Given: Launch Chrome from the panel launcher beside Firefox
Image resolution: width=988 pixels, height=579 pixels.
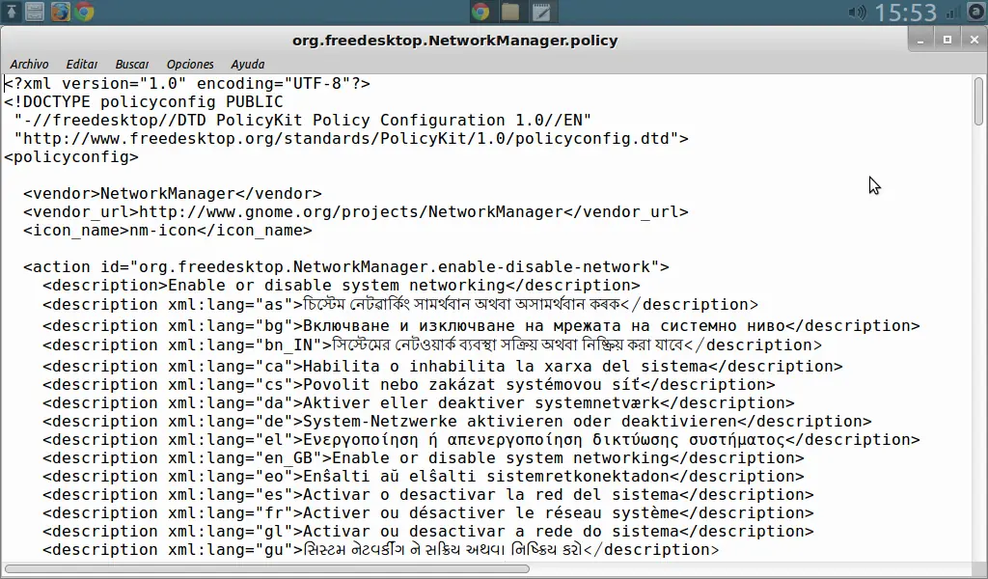Looking at the screenshot, I should click(x=84, y=12).
